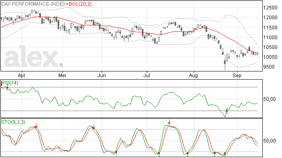Viewport: 282px width, 158px height.
Task: Click the alex. watermark logo
Action: tap(34, 57)
